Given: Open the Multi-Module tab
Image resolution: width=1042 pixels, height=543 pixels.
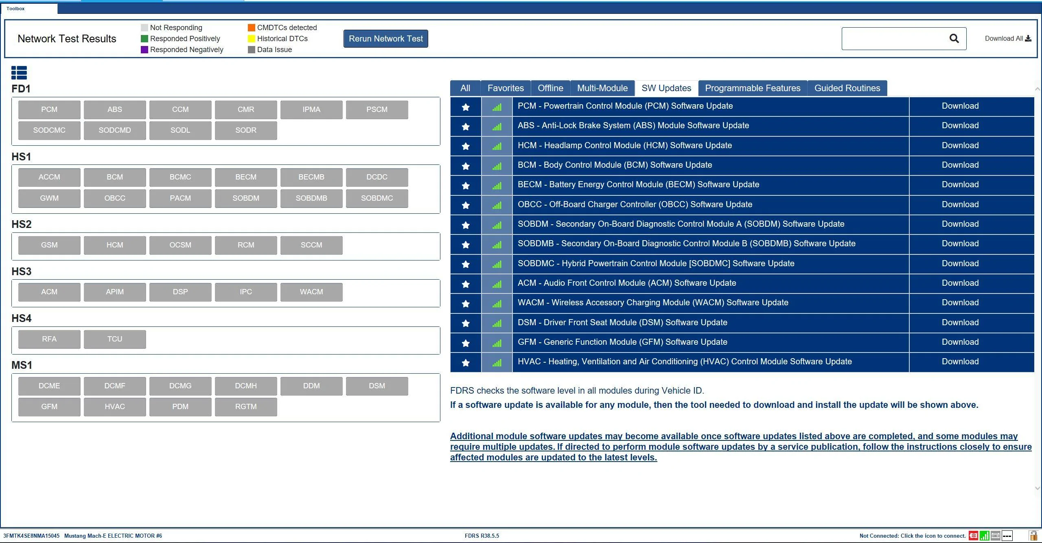Looking at the screenshot, I should click(602, 88).
